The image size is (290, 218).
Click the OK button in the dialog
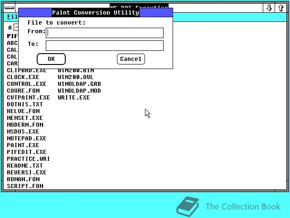51,59
